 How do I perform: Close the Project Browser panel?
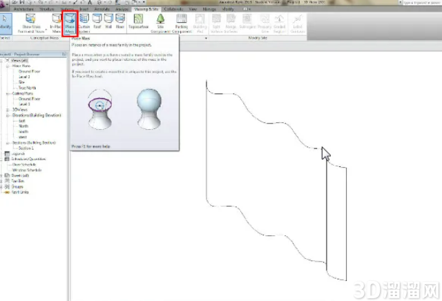[64, 54]
